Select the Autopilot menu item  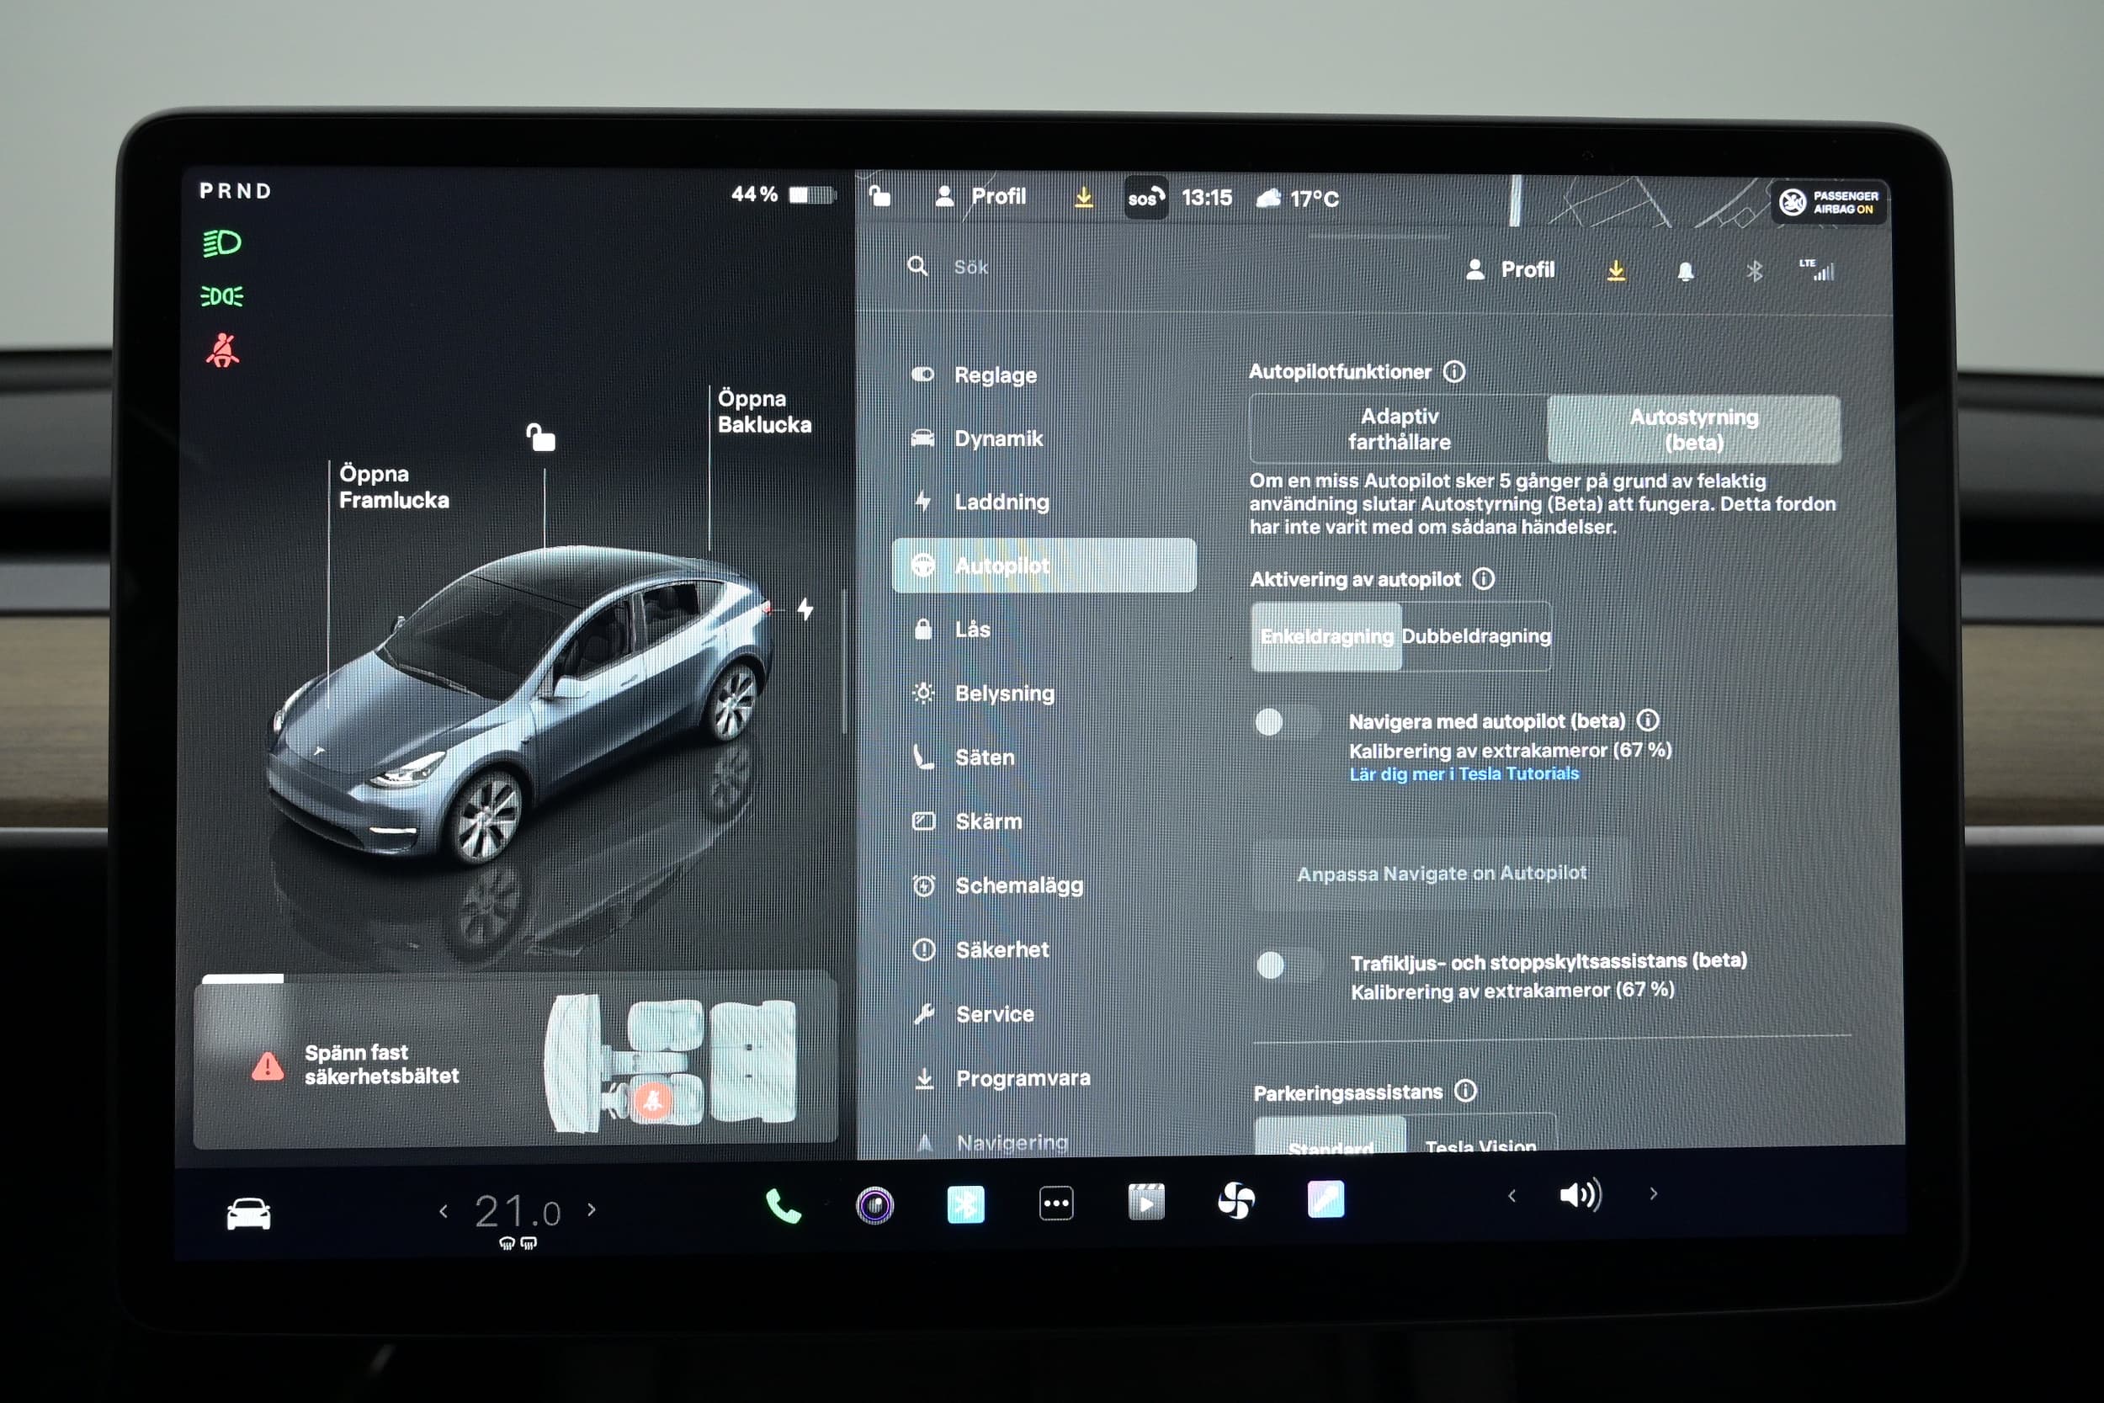click(1044, 566)
